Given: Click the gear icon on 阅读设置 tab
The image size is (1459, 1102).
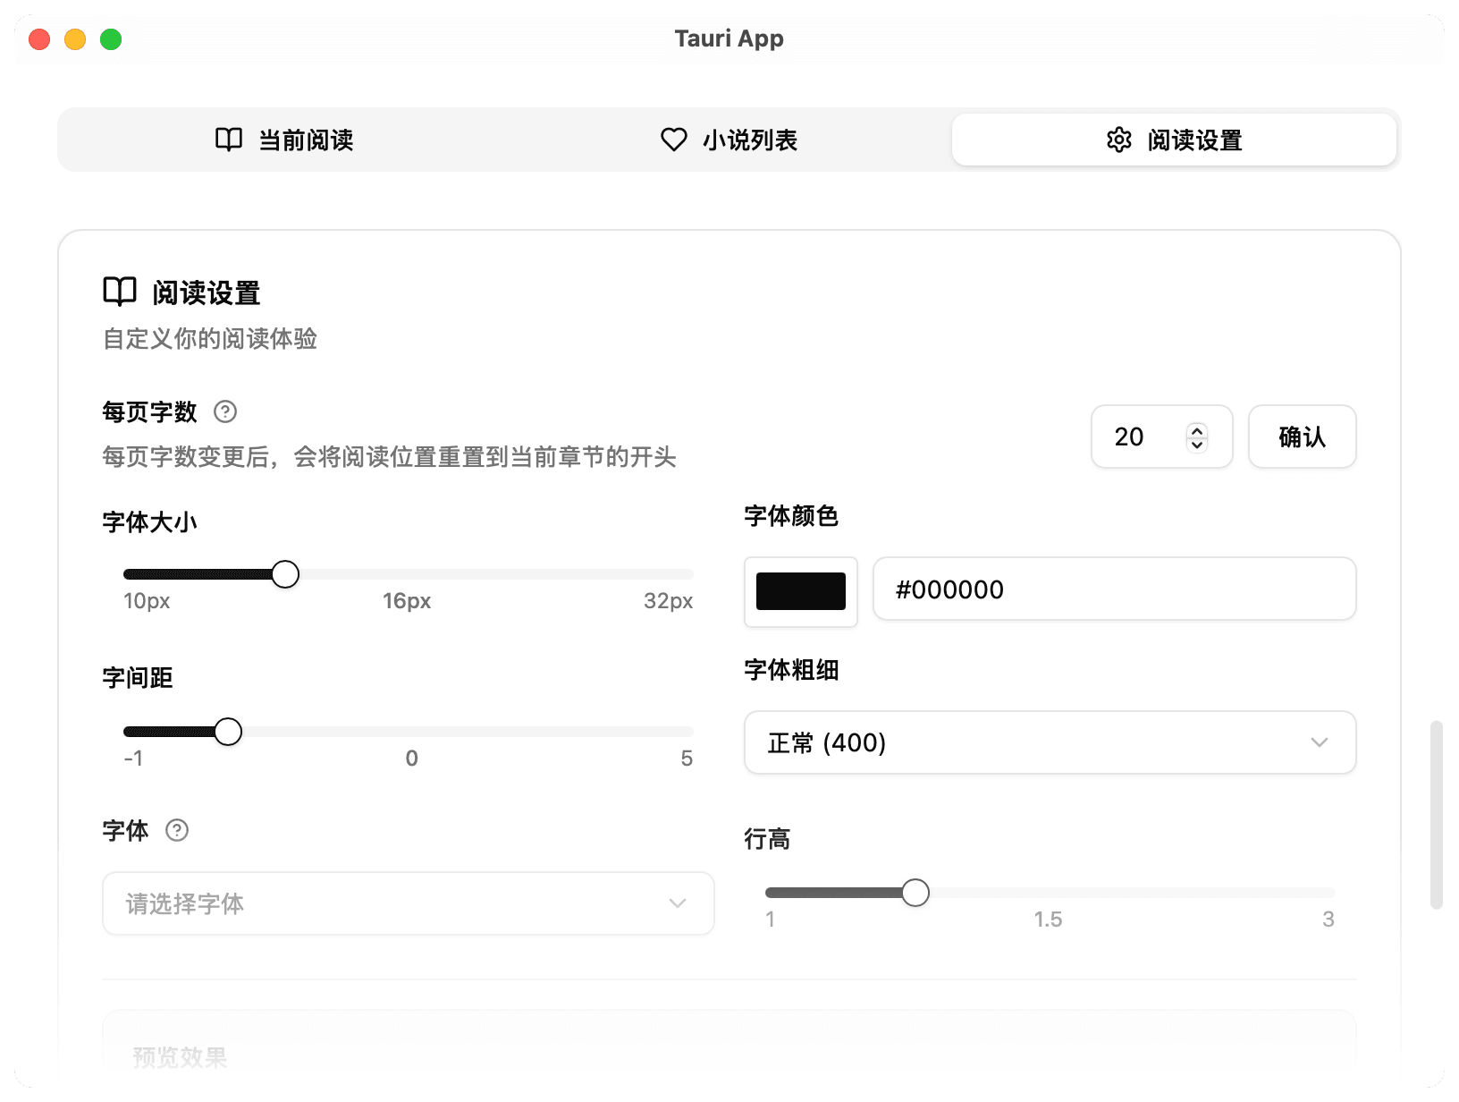Looking at the screenshot, I should (x=1118, y=140).
